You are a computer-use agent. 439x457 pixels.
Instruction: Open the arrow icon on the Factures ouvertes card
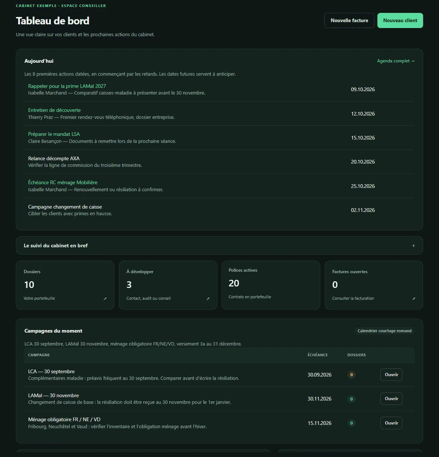tap(414, 299)
